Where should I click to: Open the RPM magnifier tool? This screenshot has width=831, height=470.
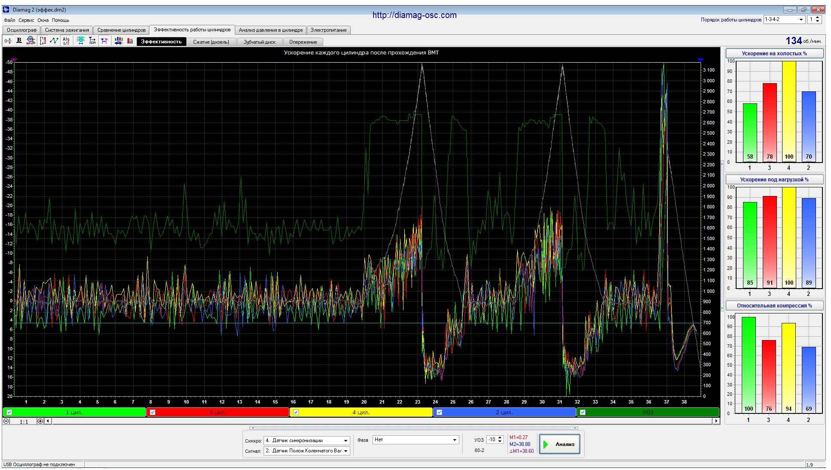tap(30, 41)
